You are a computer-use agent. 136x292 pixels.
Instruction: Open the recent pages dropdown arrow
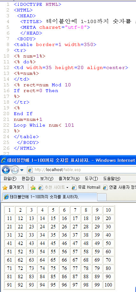tap(22, 170)
